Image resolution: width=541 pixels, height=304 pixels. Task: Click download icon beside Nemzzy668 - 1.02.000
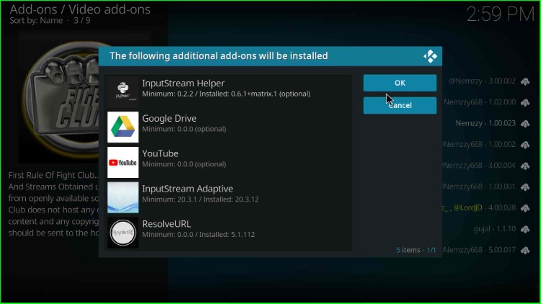tap(525, 102)
